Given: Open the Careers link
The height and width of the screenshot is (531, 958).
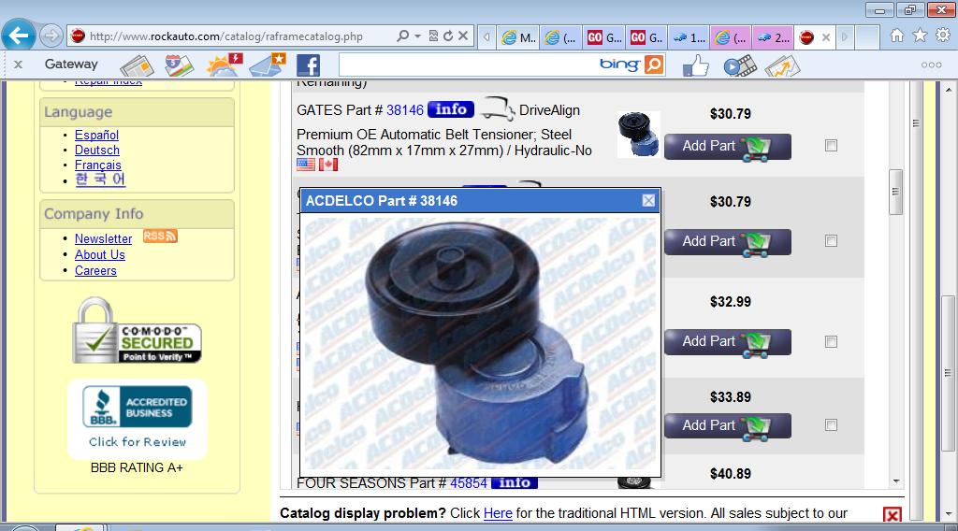Looking at the screenshot, I should 95,270.
